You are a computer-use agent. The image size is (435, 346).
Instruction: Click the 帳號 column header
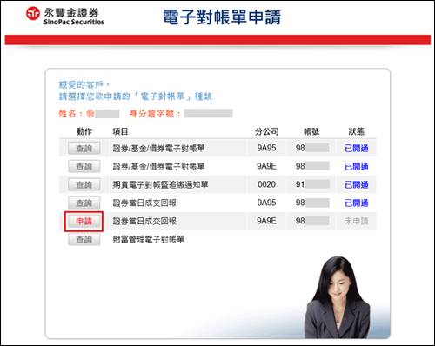coord(311,131)
